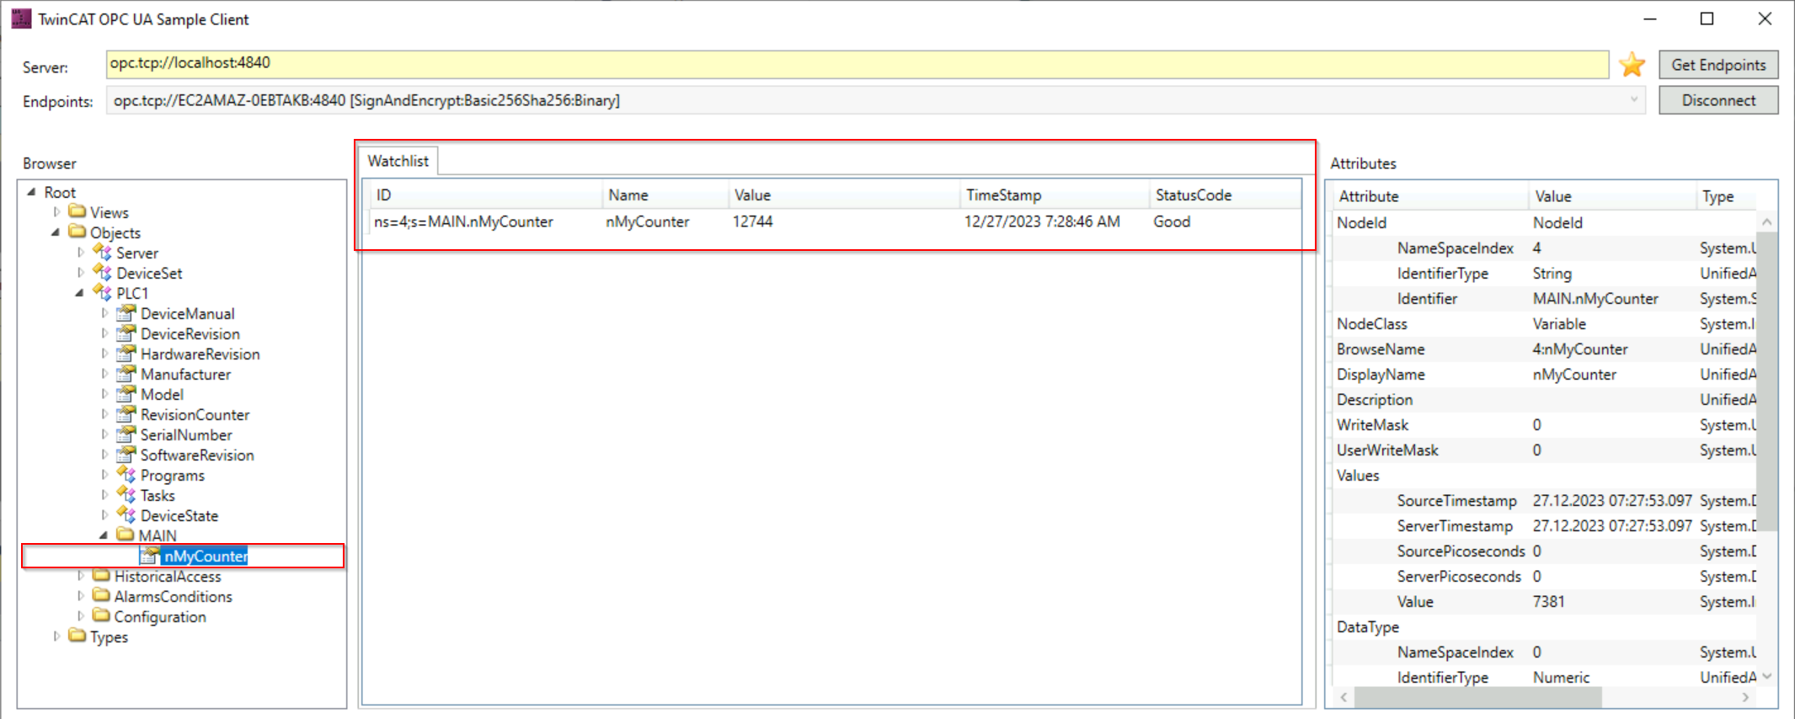1795x719 pixels.
Task: Expand the AlarmsConditions node arrow
Action: 81,595
